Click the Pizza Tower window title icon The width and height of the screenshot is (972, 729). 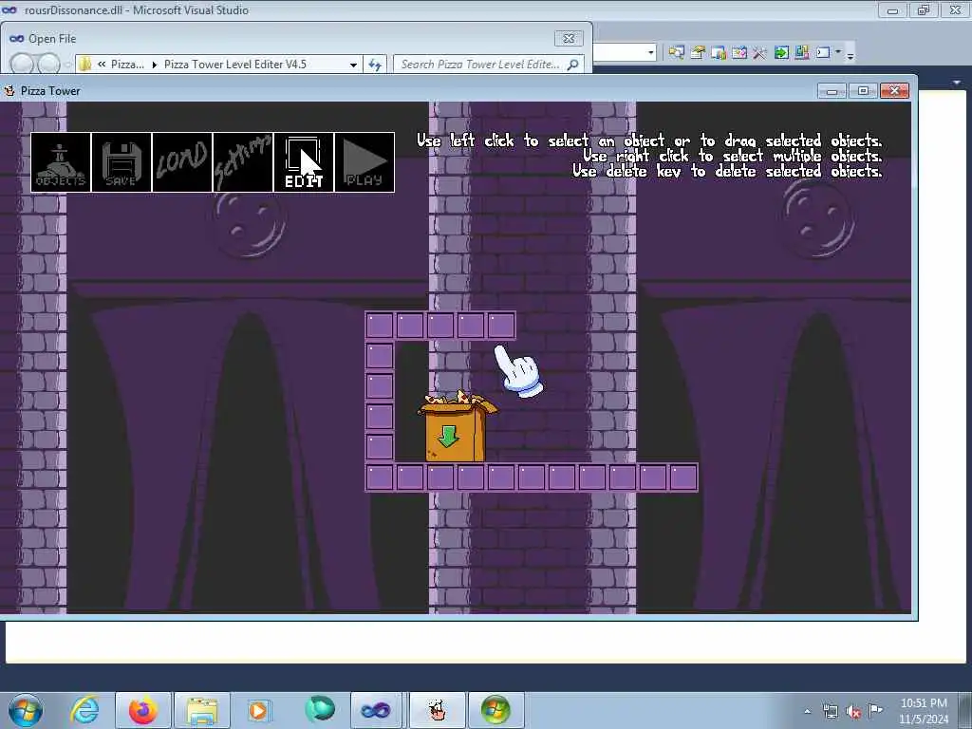pyautogui.click(x=9, y=91)
